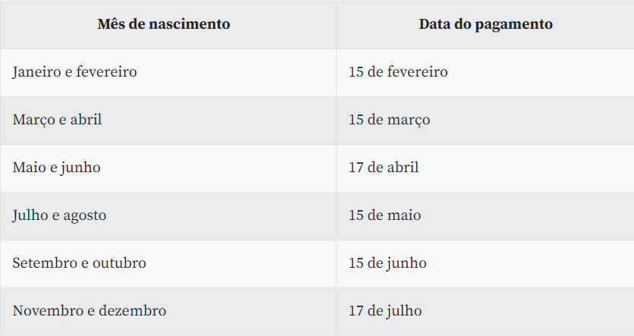This screenshot has height=336, width=634.
Task: Select the "17 de julho" payment date
Action: (385, 311)
